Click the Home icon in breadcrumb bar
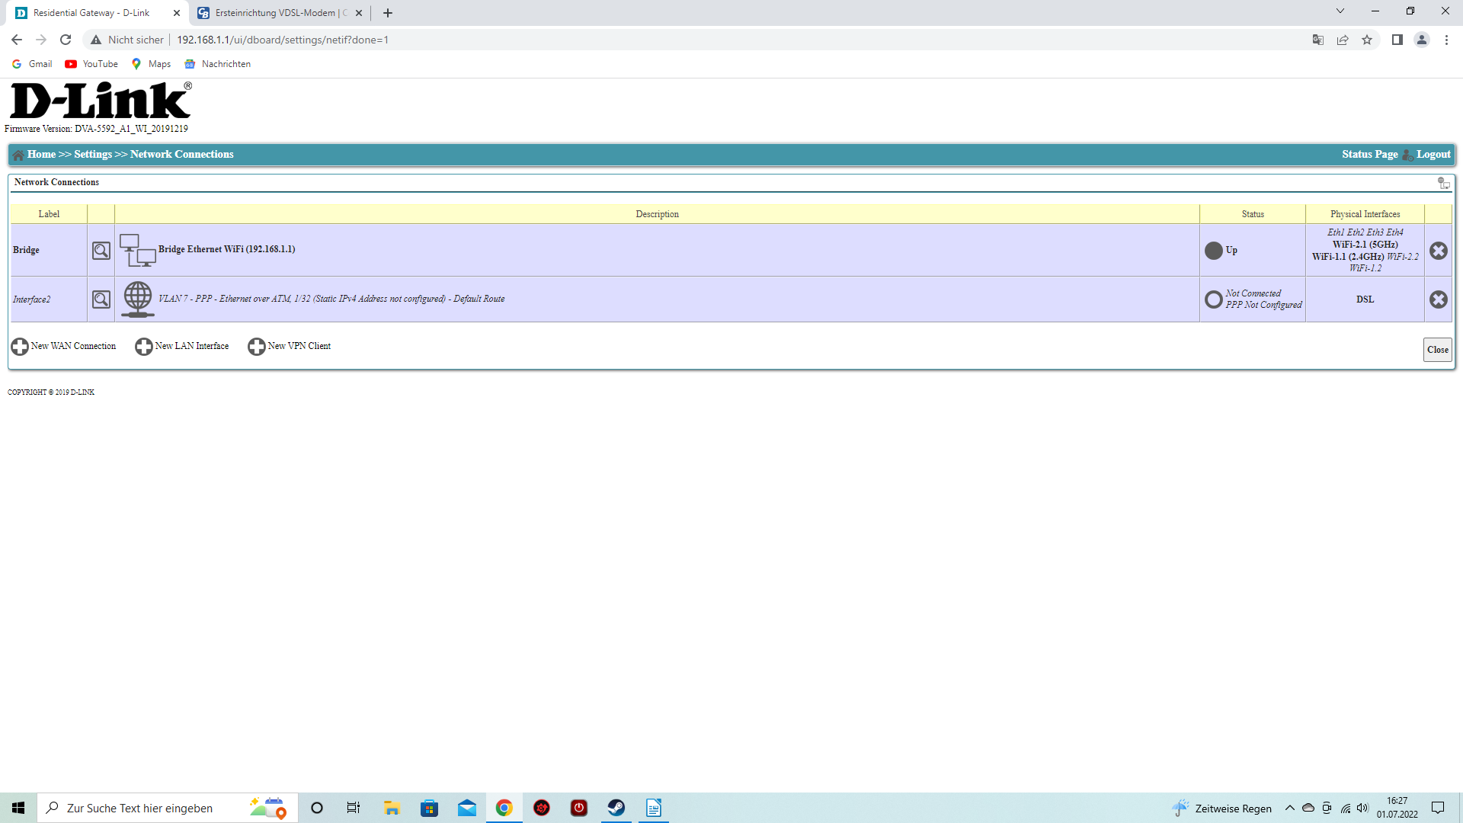This screenshot has height=823, width=1463. click(x=18, y=155)
